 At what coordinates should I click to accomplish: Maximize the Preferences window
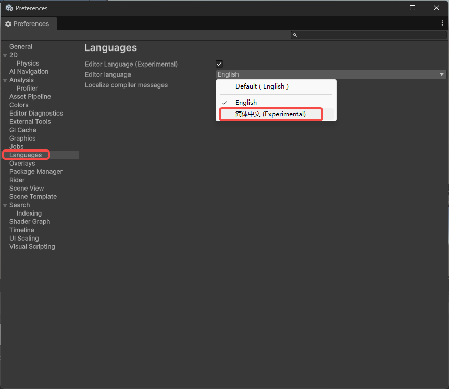coord(413,8)
